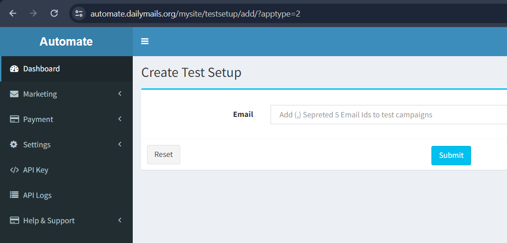This screenshot has width=507, height=243.
Task: Reload the page in the browser
Action: [54, 13]
